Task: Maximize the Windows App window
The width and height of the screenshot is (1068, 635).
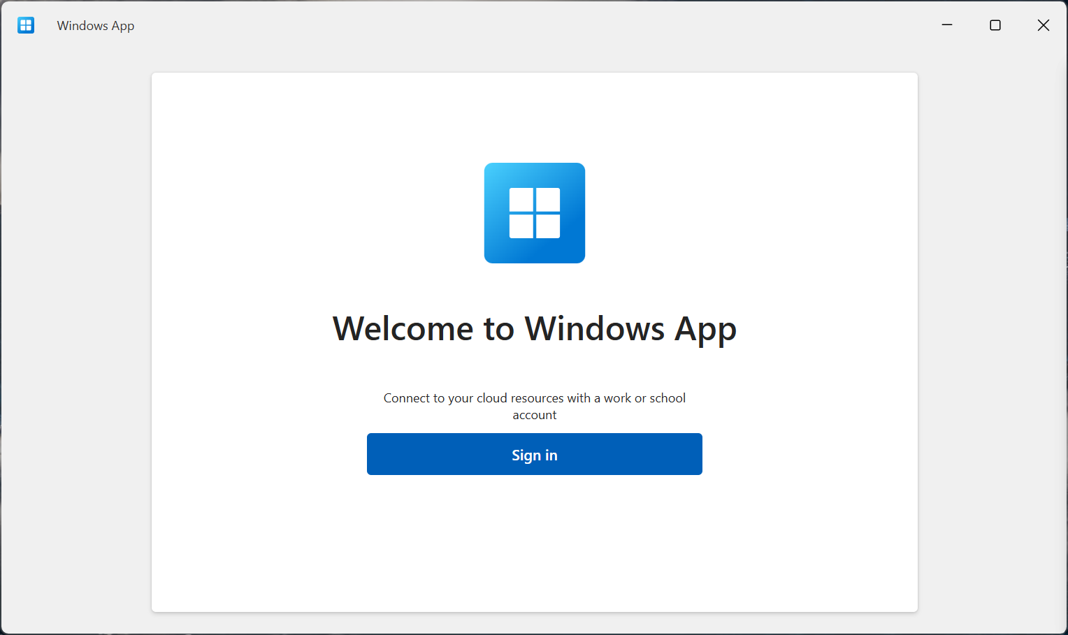Action: click(x=995, y=25)
